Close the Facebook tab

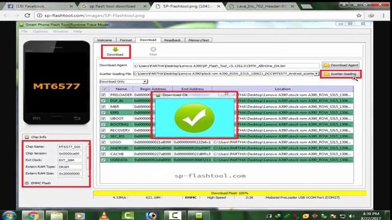(x=71, y=6)
